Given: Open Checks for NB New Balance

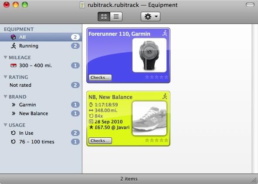Looking at the screenshot, I should [100, 141].
